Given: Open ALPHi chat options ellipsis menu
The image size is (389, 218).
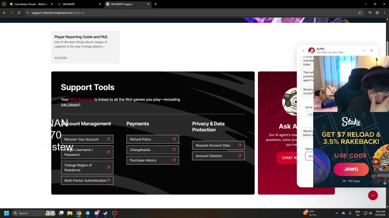Looking at the screenshot, I should pos(364,51).
